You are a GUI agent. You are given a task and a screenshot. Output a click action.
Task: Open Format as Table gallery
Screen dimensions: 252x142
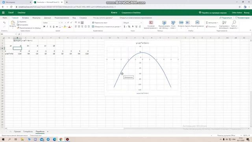pos(164,25)
